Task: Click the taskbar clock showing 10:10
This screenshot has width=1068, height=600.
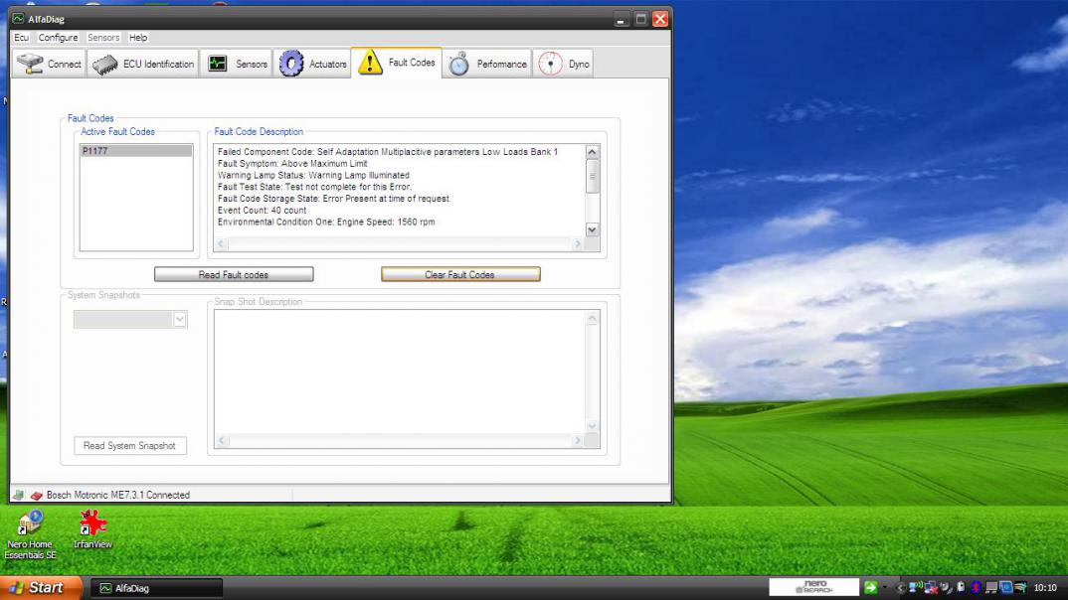Action: pyautogui.click(x=1045, y=588)
